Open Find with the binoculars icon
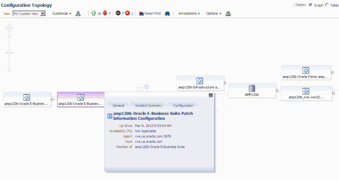 coord(167,14)
